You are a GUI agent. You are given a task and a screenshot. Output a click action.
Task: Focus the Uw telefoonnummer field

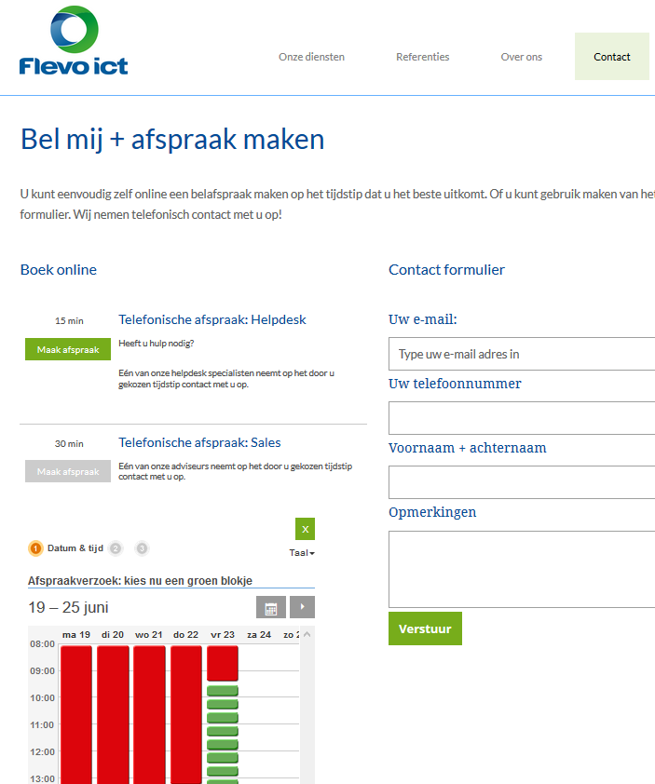522,418
